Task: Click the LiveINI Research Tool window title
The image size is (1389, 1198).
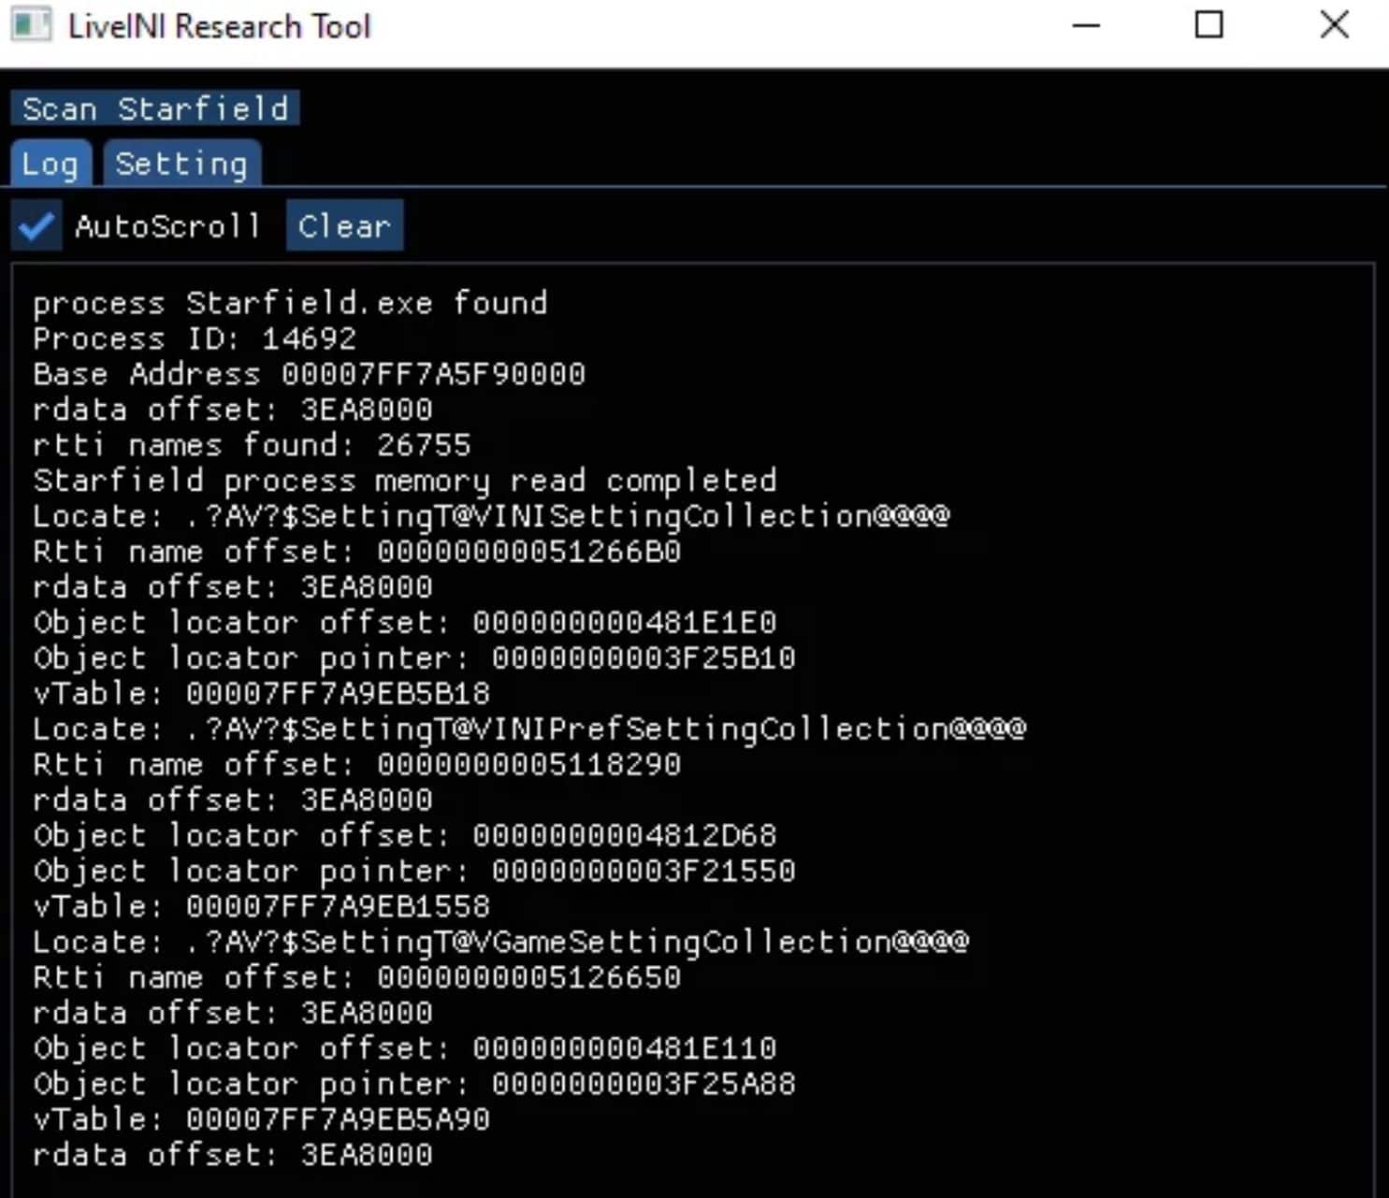Action: [x=220, y=26]
